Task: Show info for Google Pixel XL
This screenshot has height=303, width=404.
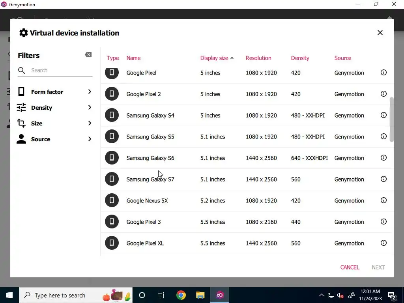Action: pos(383,243)
